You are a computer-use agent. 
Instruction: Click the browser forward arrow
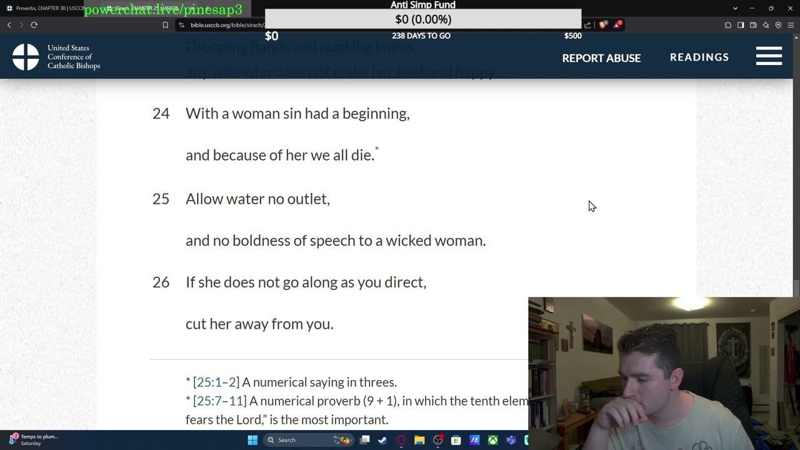21,25
